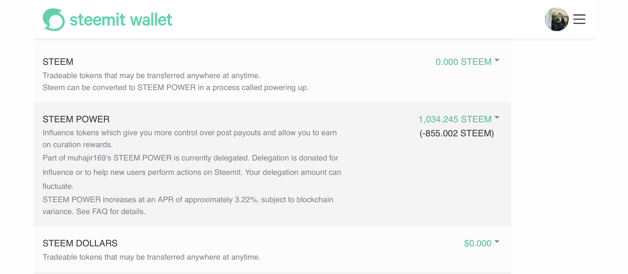Click the caret arrow beside 1,034.245 STEEM
This screenshot has height=274, width=628.
pos(497,118)
